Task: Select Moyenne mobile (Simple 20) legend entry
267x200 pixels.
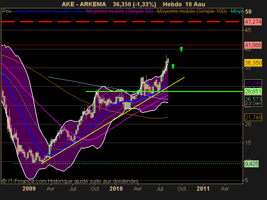Action: pyautogui.click(x=49, y=11)
